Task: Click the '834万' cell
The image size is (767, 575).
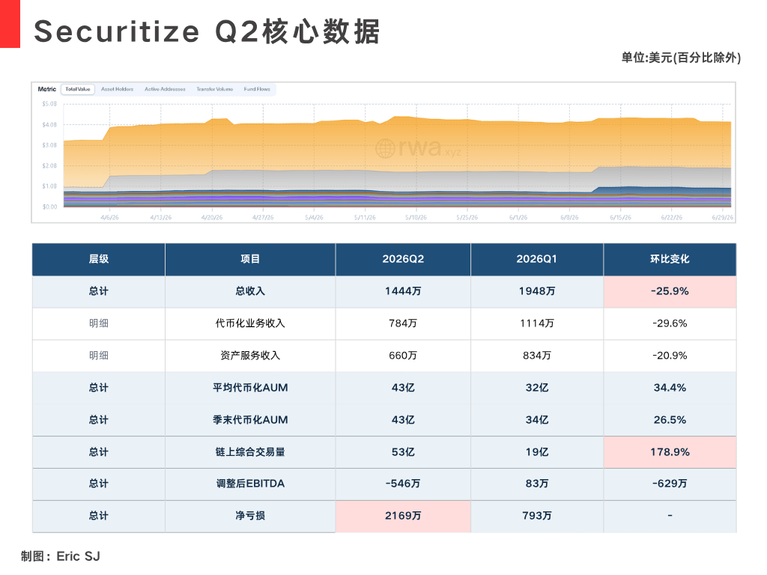Action: (x=536, y=356)
